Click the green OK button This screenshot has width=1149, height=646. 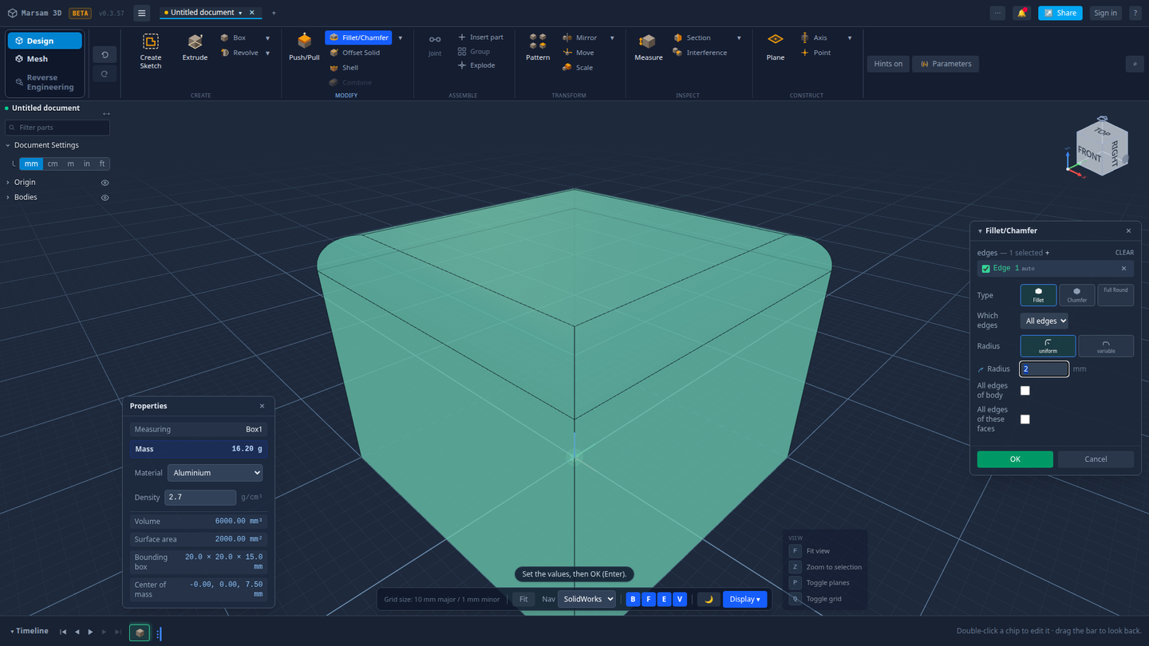pyautogui.click(x=1015, y=459)
